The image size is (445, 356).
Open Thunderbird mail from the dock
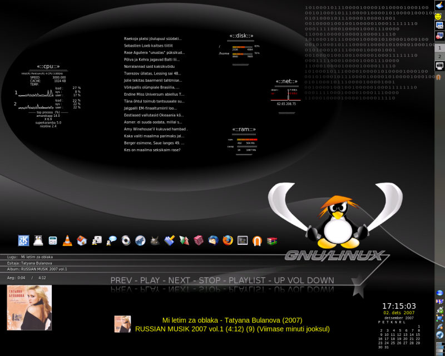coord(213,241)
